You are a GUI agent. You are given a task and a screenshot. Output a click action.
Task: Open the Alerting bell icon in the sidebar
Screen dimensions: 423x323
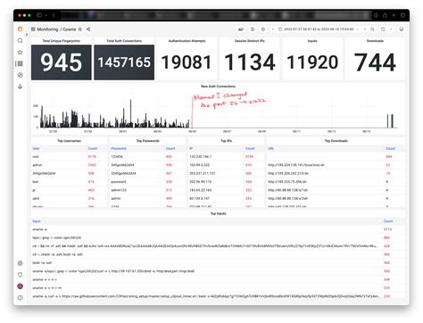pos(20,87)
